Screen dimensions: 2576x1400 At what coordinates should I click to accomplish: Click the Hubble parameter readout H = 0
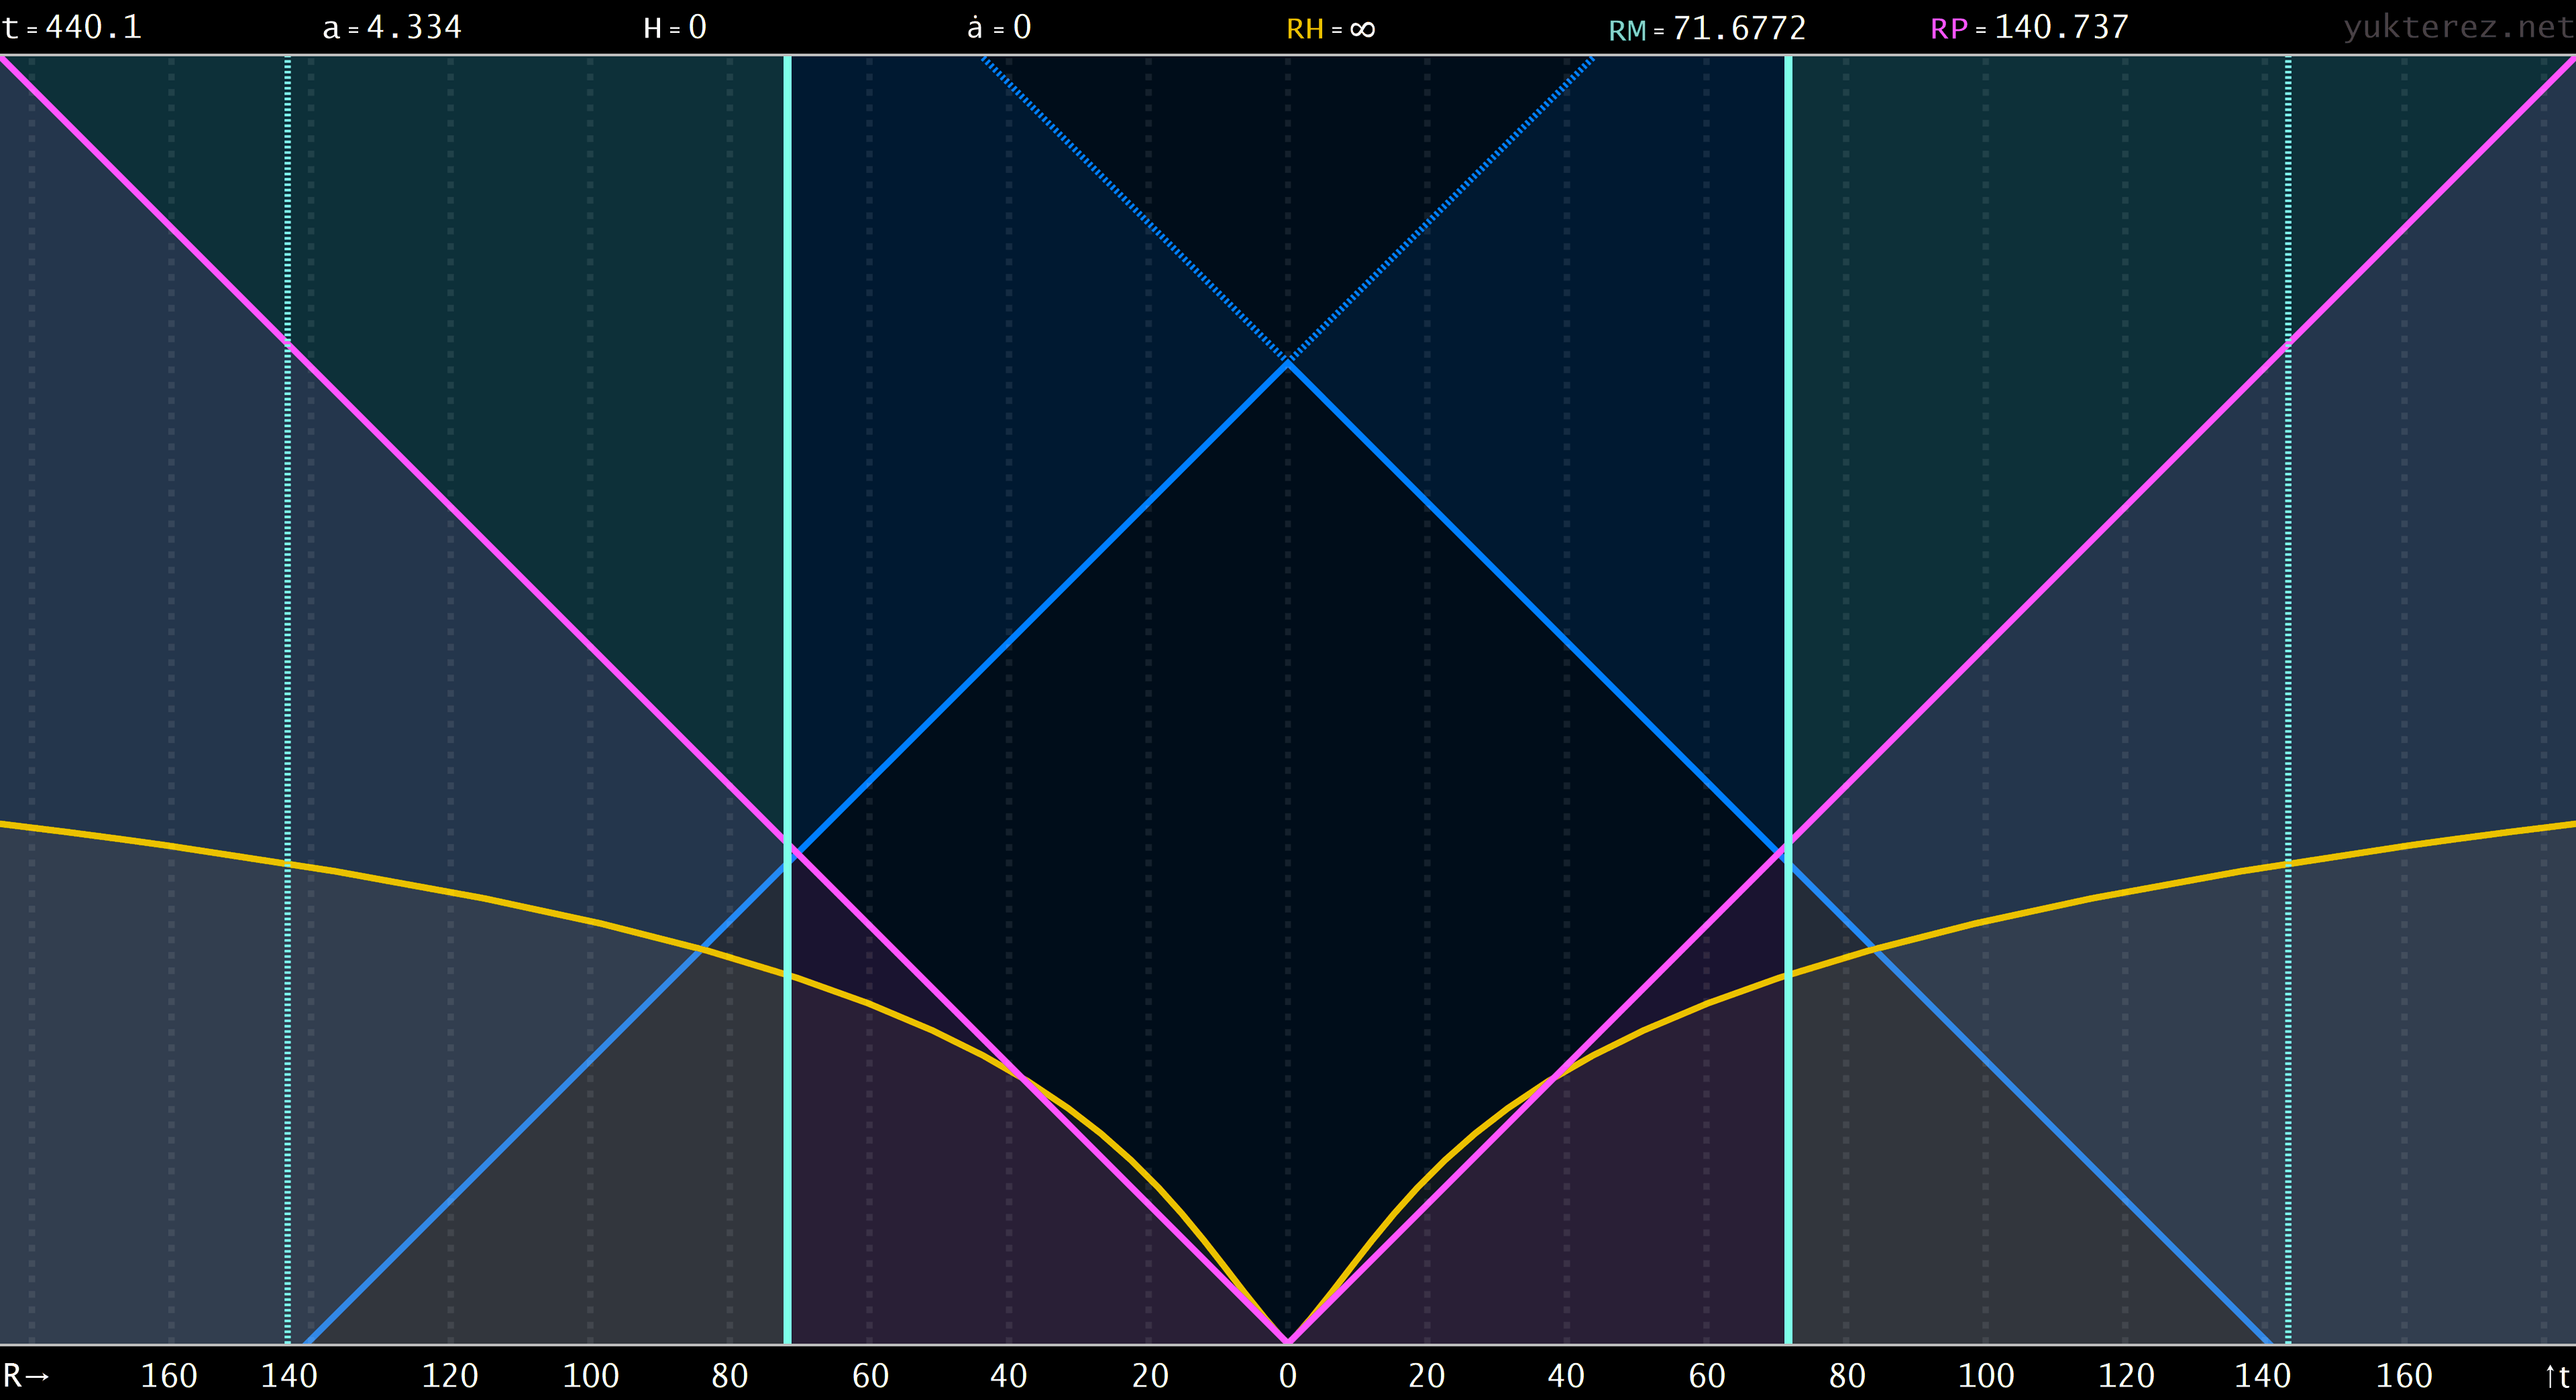(x=675, y=27)
